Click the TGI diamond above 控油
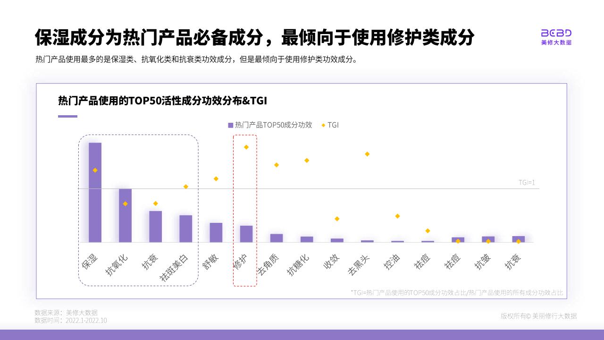The height and width of the screenshot is (340, 604). (x=397, y=216)
